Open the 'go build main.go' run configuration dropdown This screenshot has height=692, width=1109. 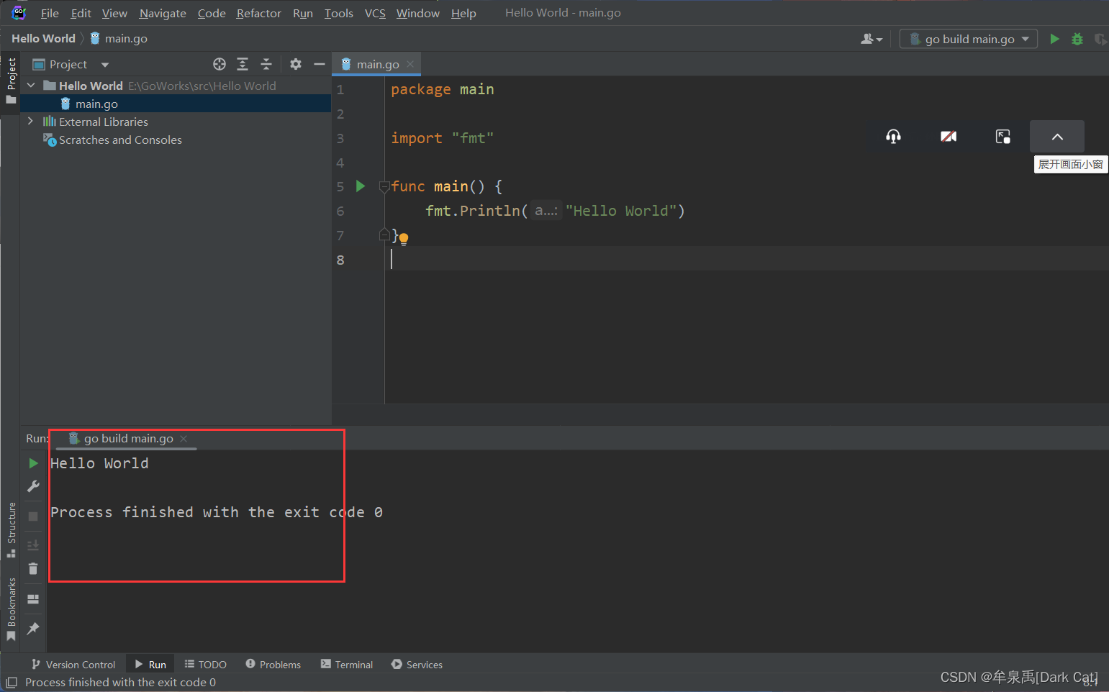[x=969, y=39]
